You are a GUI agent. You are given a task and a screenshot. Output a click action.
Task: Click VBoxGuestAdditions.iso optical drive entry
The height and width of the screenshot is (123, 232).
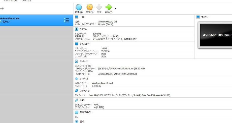click(121, 69)
